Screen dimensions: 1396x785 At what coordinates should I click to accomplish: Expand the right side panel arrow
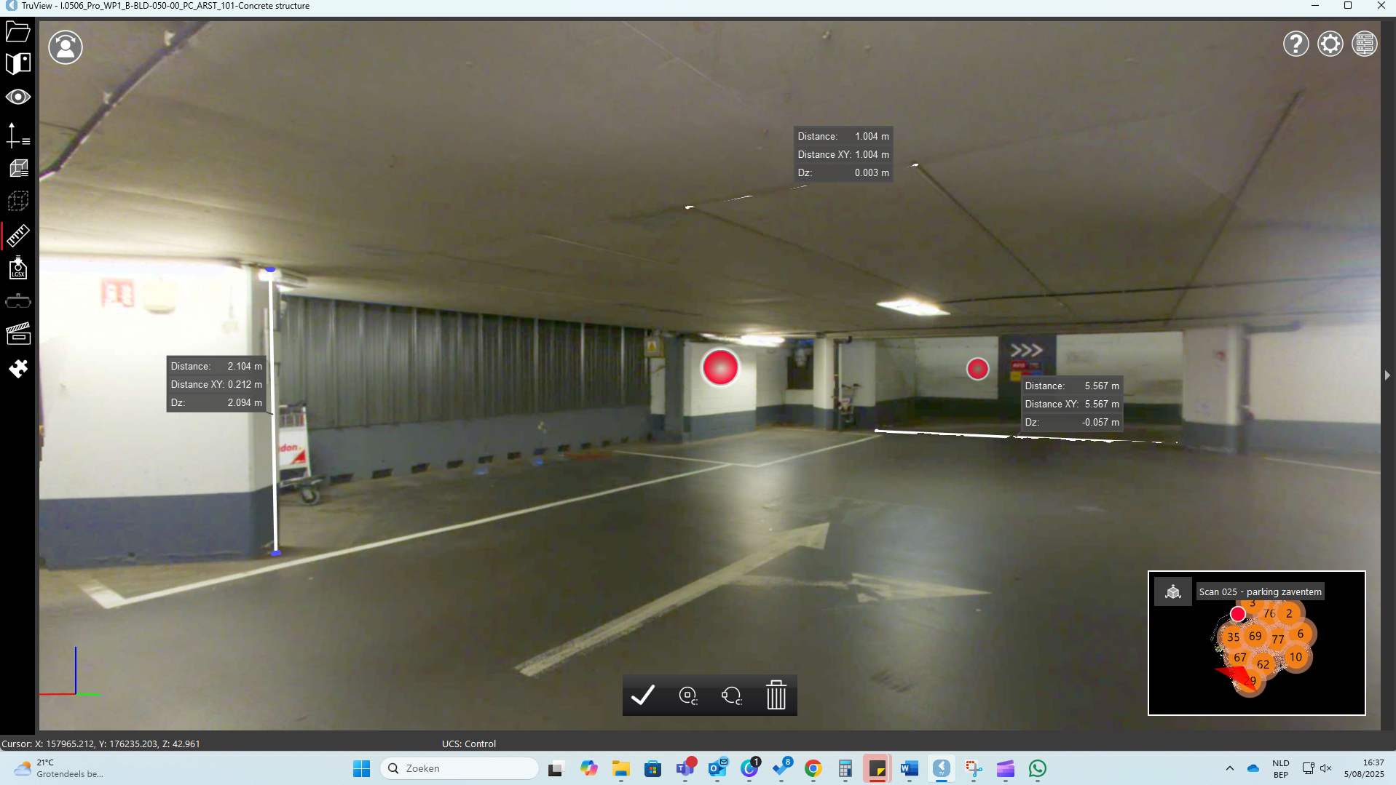(x=1387, y=375)
